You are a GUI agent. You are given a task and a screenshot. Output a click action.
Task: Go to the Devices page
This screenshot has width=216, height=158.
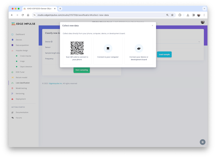pos(19,40)
